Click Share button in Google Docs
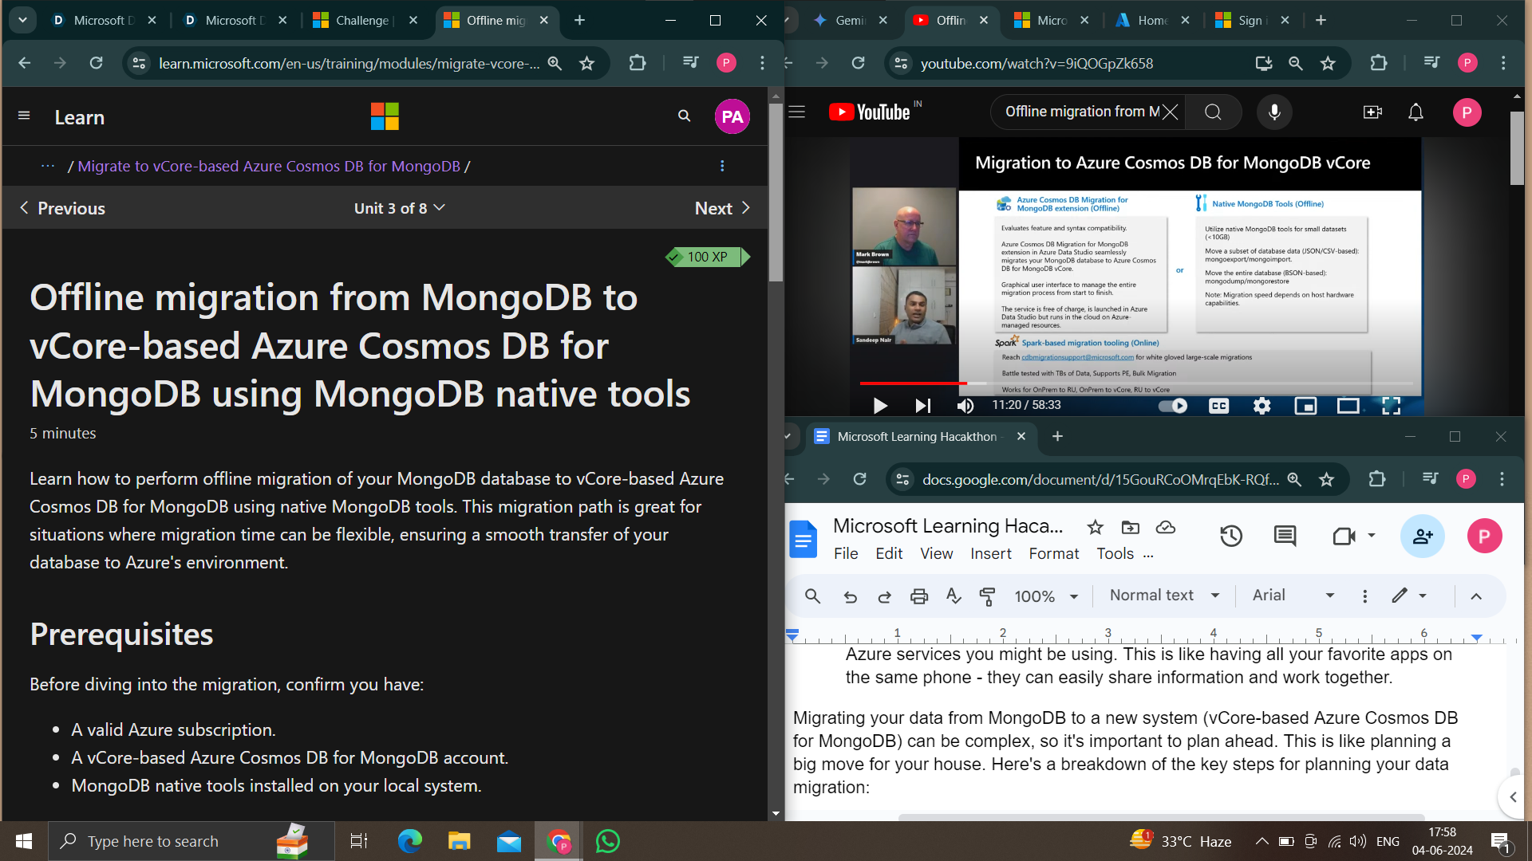1532x861 pixels. tap(1423, 536)
